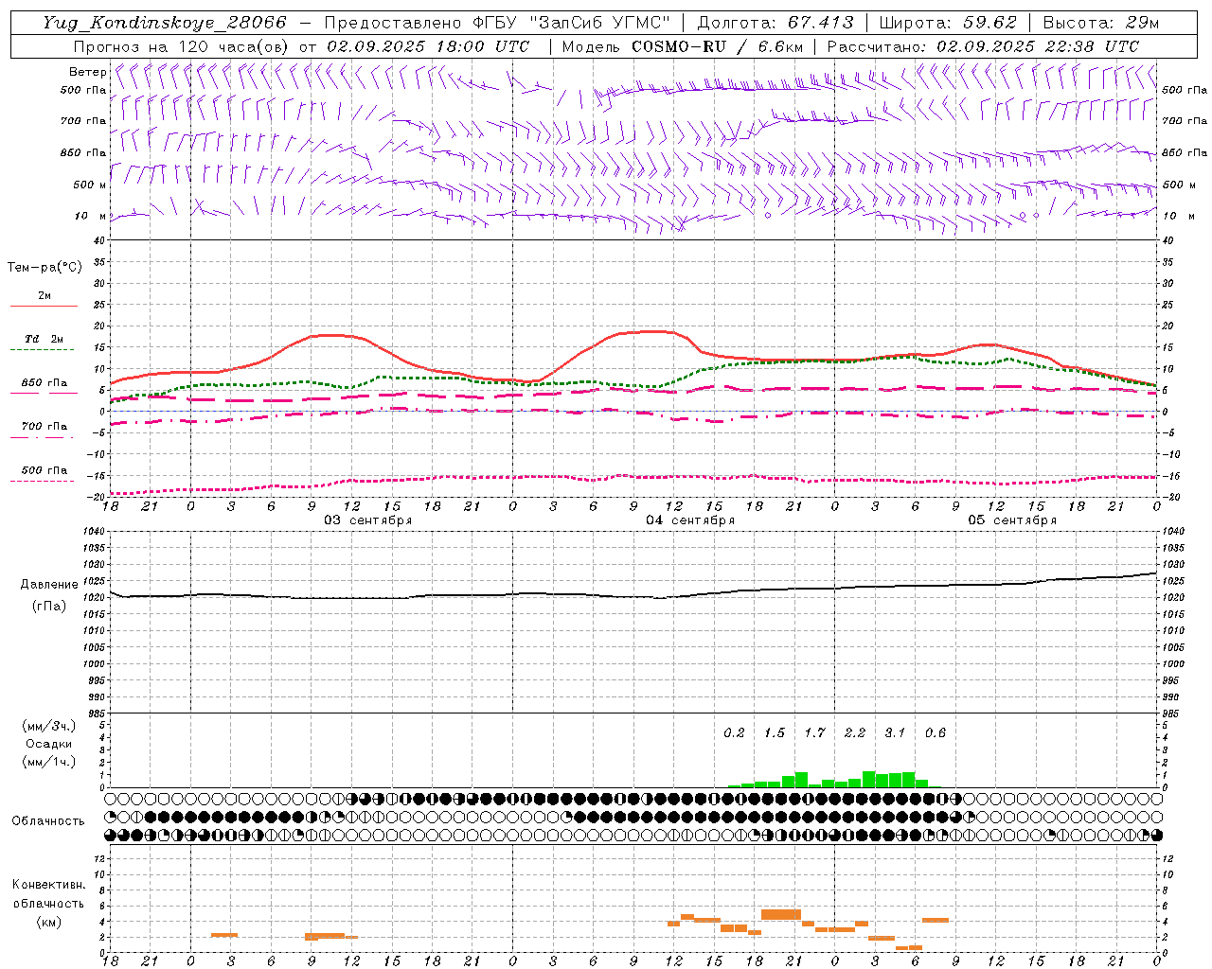This screenshot has height=969, width=1212.
Task: Click the precipitation total 3.1
Action: pyautogui.click(x=895, y=733)
